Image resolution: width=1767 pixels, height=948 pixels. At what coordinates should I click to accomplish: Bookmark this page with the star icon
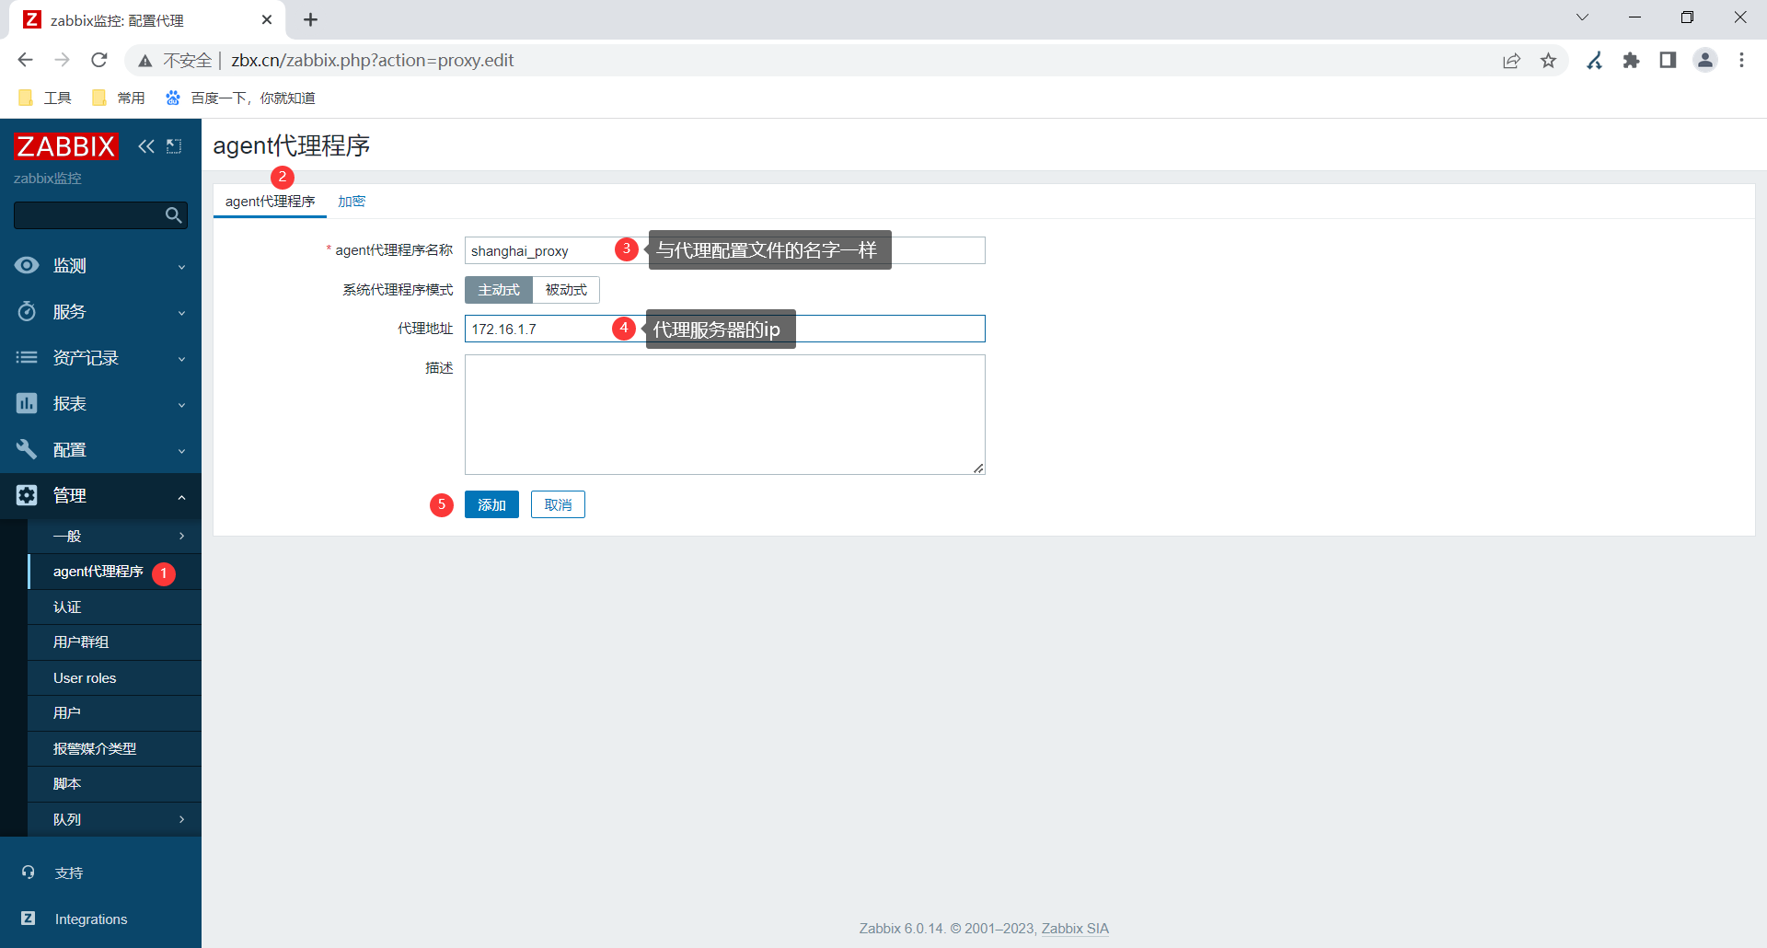pos(1549,61)
